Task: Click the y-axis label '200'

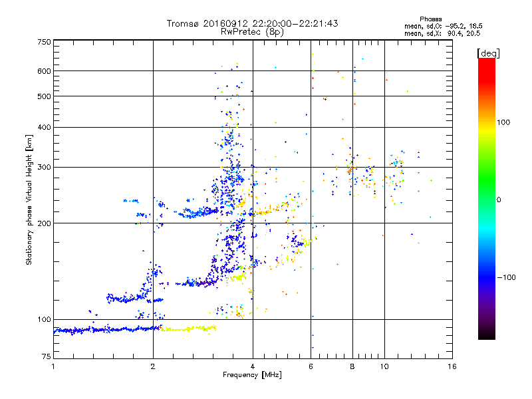Action: (44, 223)
